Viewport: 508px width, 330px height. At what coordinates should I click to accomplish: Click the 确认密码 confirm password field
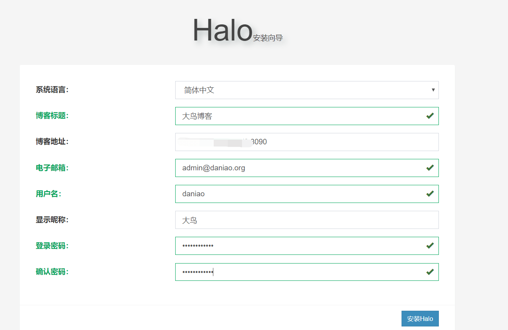pyautogui.click(x=299, y=272)
